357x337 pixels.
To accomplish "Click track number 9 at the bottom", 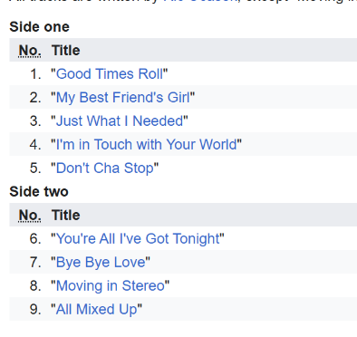I will (x=35, y=310).
